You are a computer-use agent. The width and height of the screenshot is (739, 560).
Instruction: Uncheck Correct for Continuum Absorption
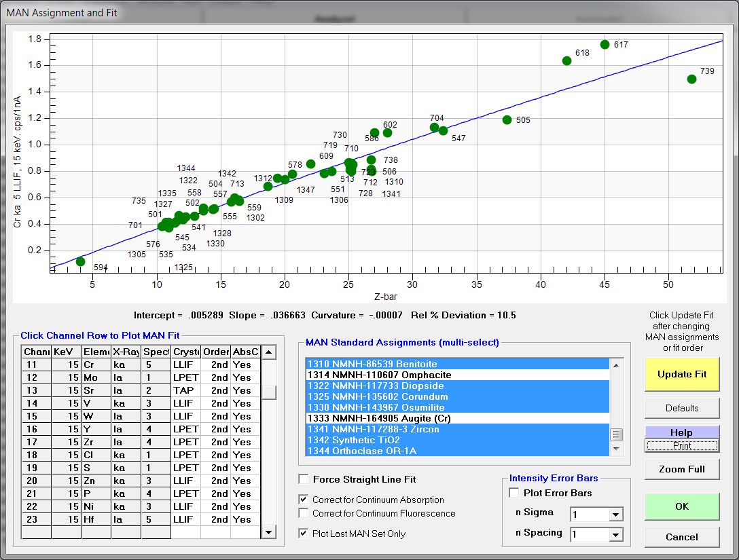pos(304,500)
